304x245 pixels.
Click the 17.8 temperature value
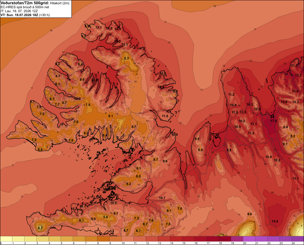tap(274, 121)
